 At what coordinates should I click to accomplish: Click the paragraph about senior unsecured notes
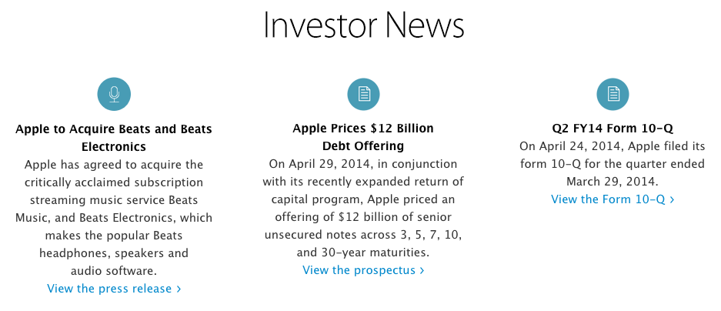click(x=363, y=208)
